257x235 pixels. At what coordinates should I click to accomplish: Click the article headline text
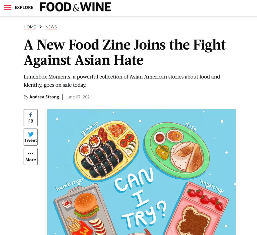click(x=125, y=52)
